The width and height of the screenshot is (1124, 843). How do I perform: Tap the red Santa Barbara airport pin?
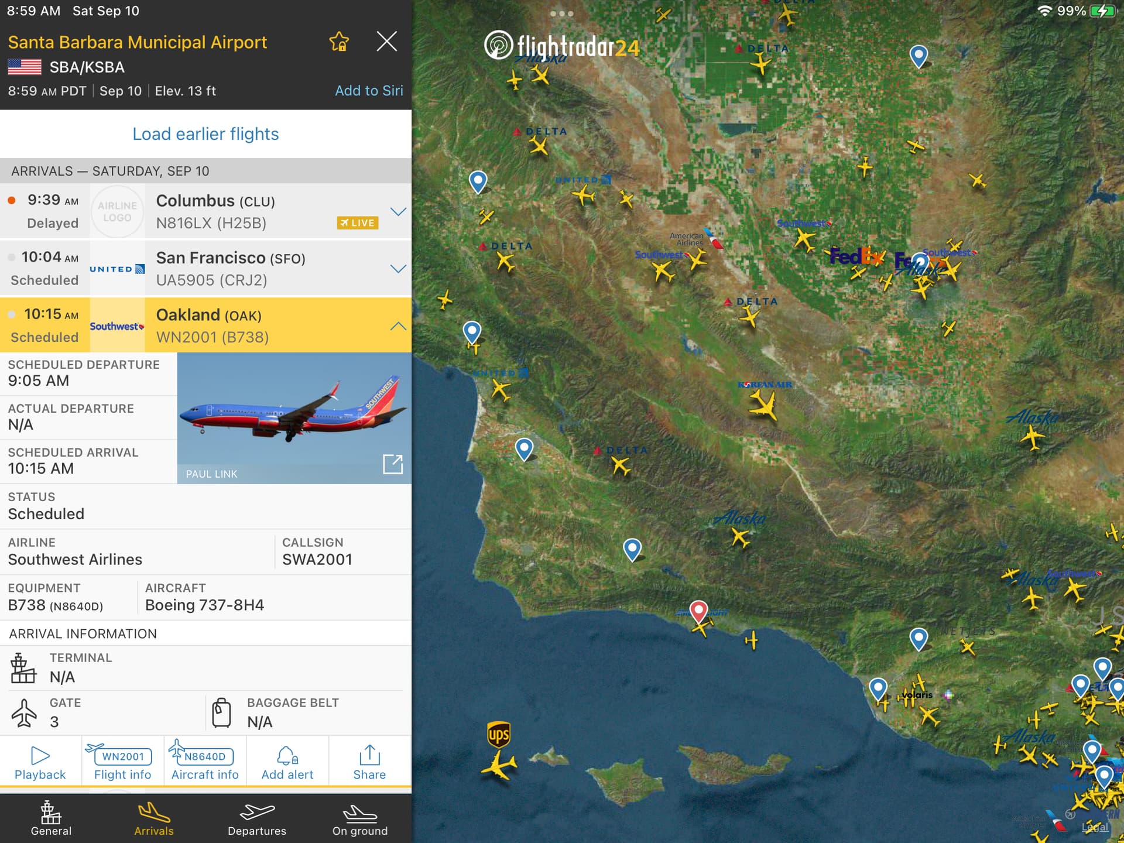pos(698,611)
